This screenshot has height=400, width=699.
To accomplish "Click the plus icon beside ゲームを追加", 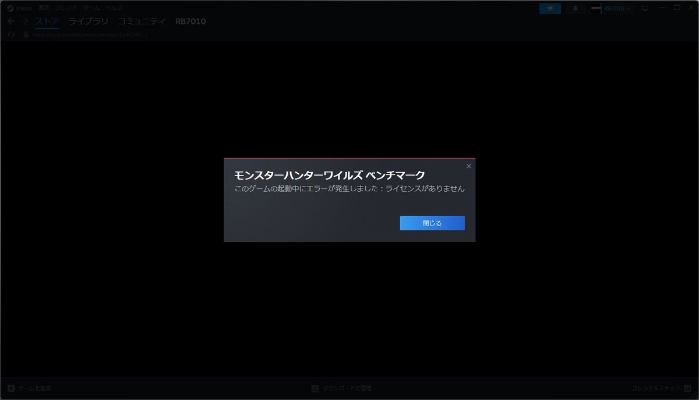I will (11, 388).
